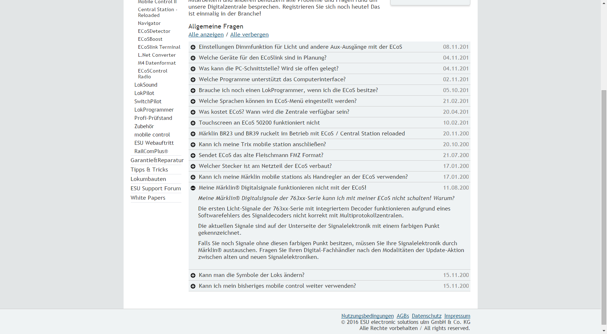
Task: Open M4 Datenformat sidebar item
Action: pos(157,63)
